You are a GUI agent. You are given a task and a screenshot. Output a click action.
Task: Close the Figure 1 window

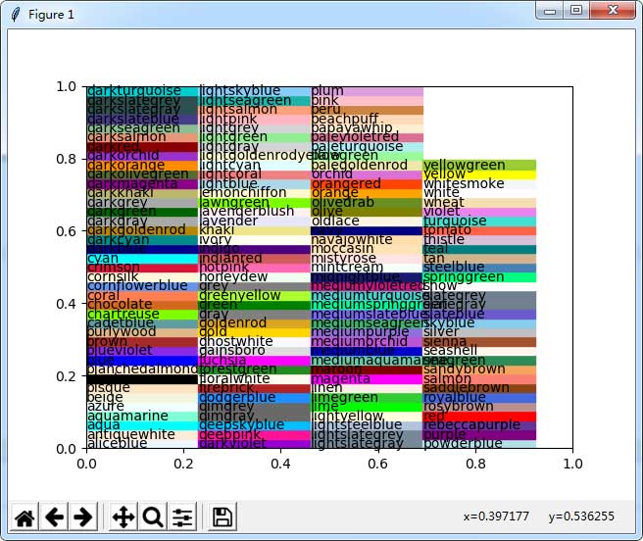pos(613,10)
